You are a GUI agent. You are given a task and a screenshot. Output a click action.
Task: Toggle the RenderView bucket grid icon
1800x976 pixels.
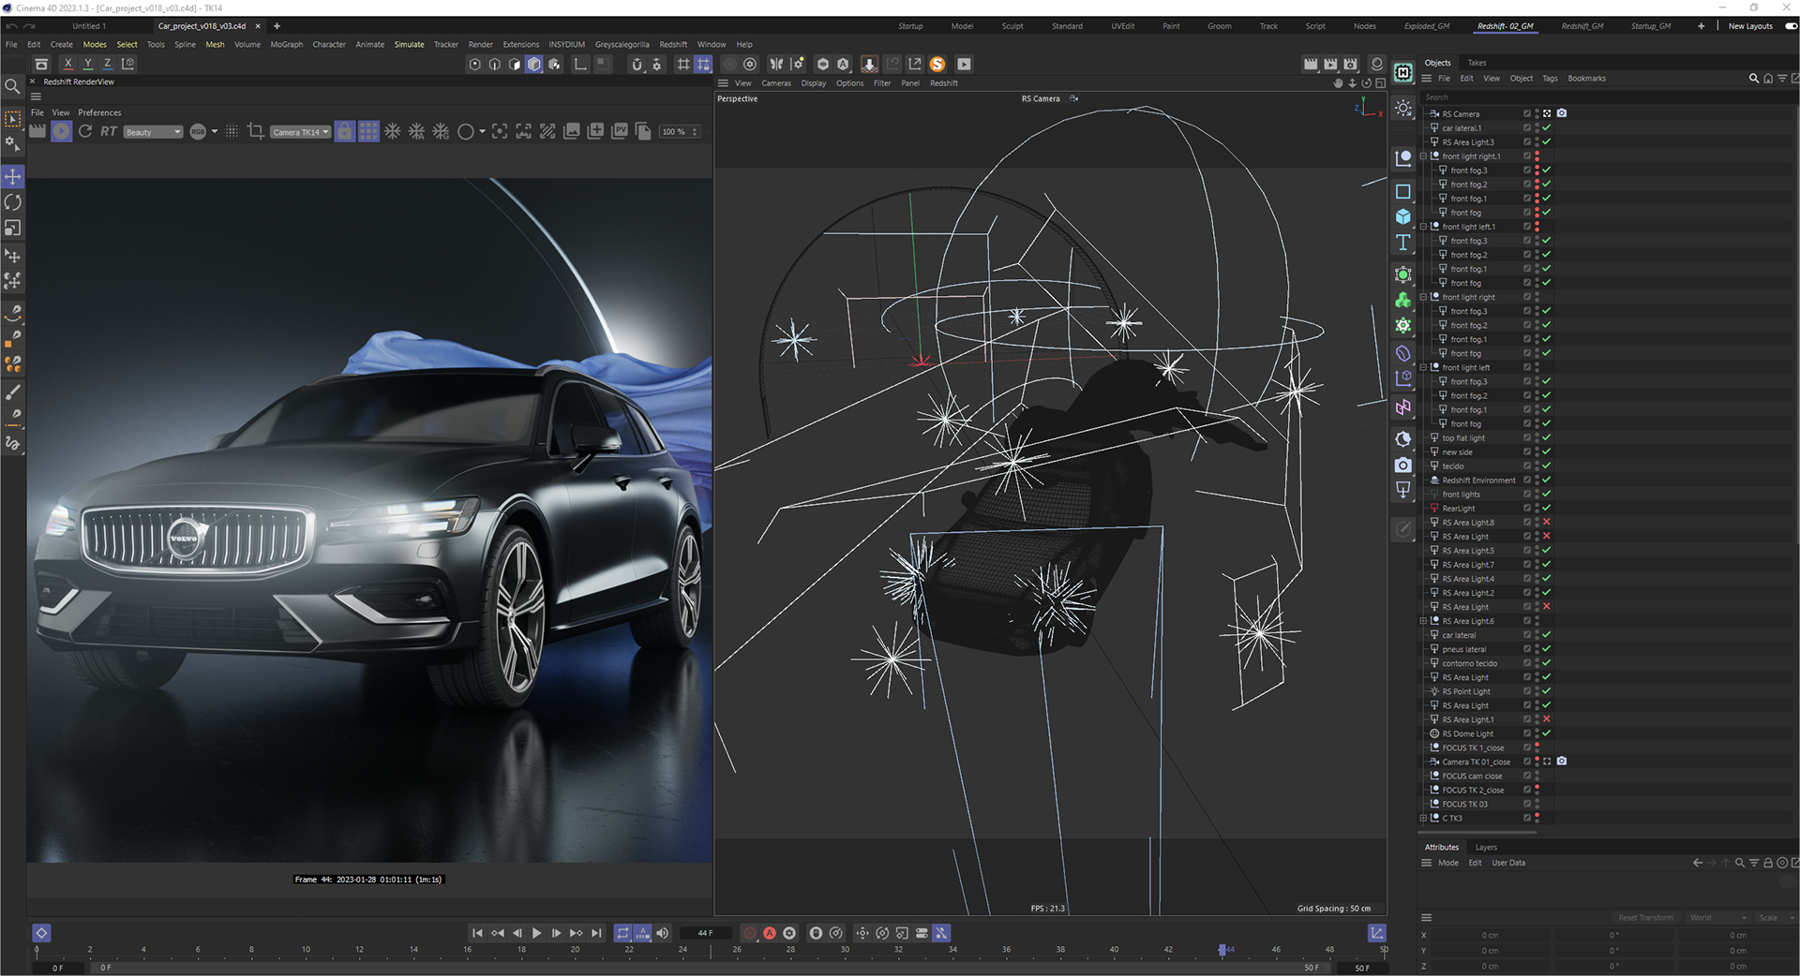pos(368,132)
